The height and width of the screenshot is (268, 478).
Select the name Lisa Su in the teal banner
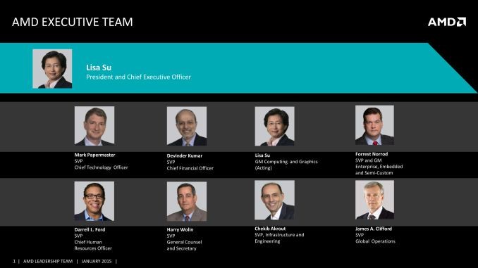pyautogui.click(x=99, y=68)
